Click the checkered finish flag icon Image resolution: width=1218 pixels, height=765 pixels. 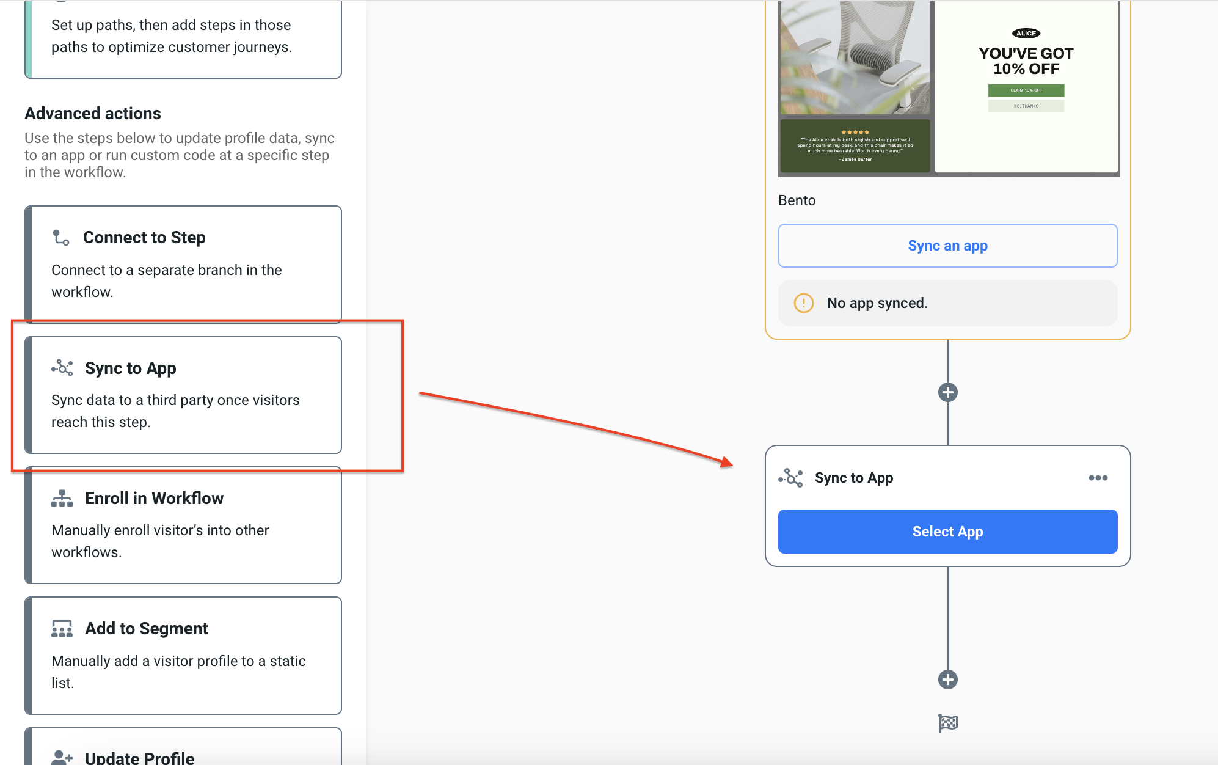pyautogui.click(x=947, y=723)
